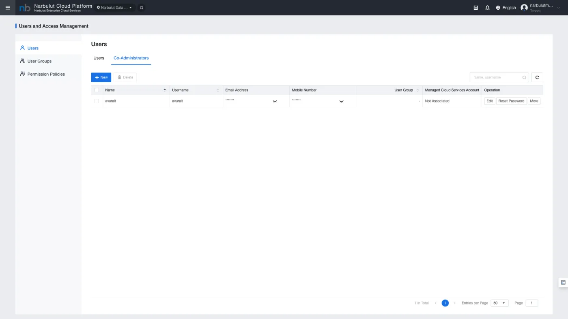The height and width of the screenshot is (319, 568).
Task: Check the avuralt row checkbox
Action: click(97, 101)
